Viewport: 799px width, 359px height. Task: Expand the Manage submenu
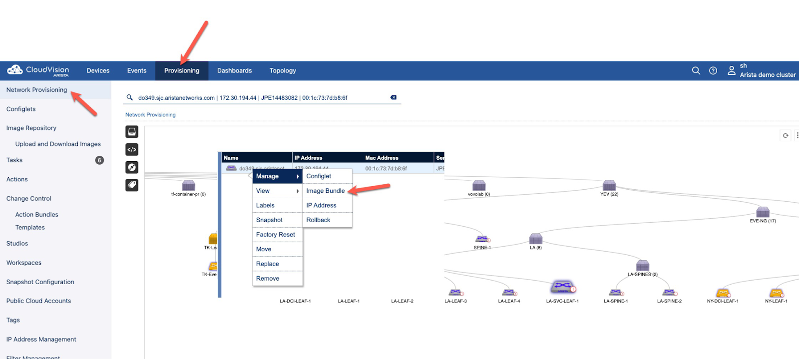pos(277,176)
